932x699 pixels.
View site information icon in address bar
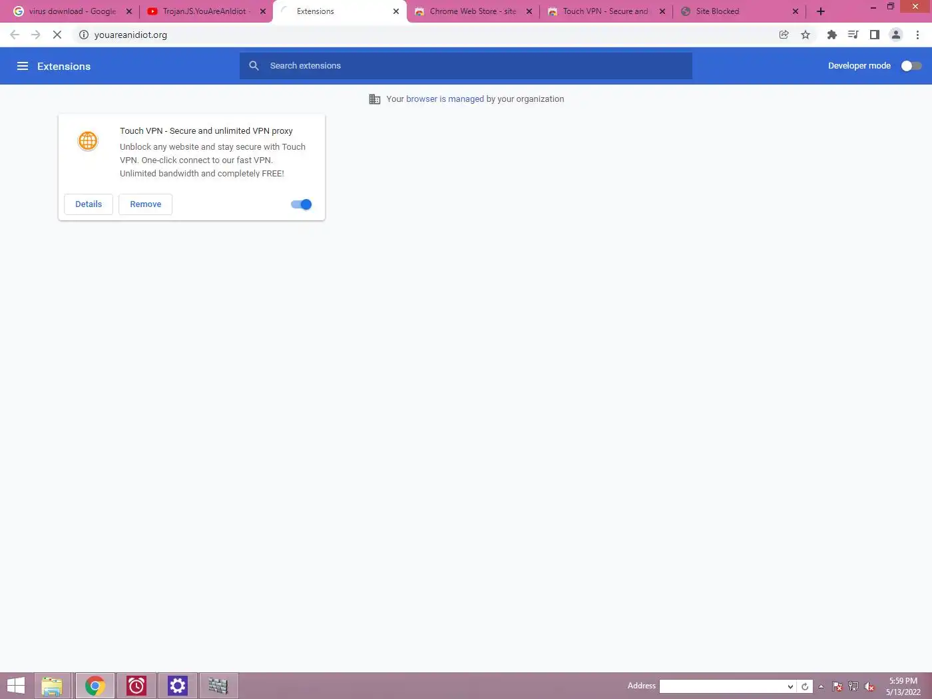[x=84, y=35]
